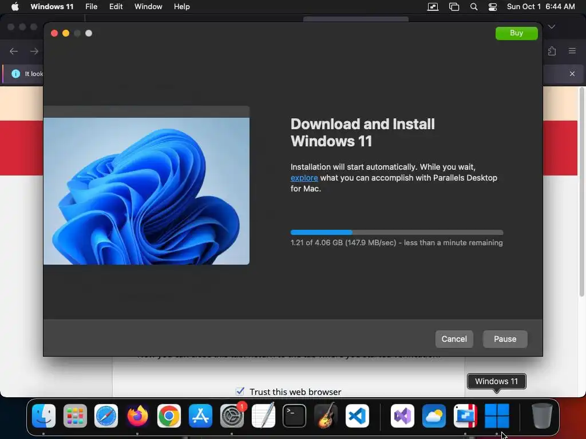Screen dimensions: 586x439
Task: Open the Window menu
Action: [x=148, y=7]
